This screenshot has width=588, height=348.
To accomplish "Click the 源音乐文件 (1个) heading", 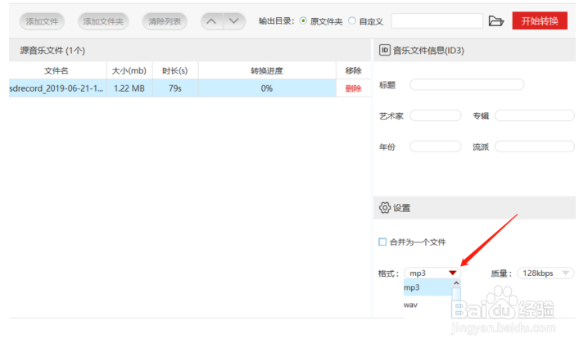I will [x=52, y=50].
